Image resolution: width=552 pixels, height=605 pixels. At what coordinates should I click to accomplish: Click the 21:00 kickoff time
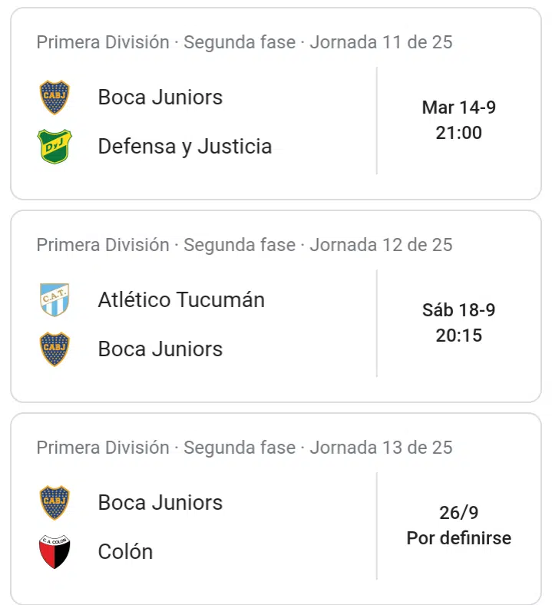pyautogui.click(x=459, y=133)
